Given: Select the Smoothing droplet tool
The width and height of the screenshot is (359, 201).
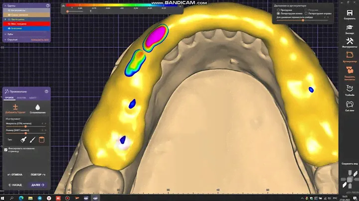Looking at the screenshot, I should click(x=37, y=108).
